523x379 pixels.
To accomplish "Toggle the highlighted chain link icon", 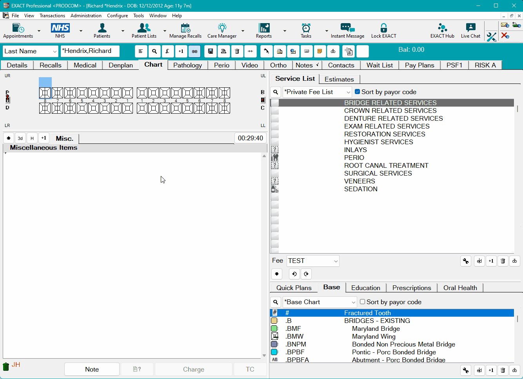I will 194,51.
